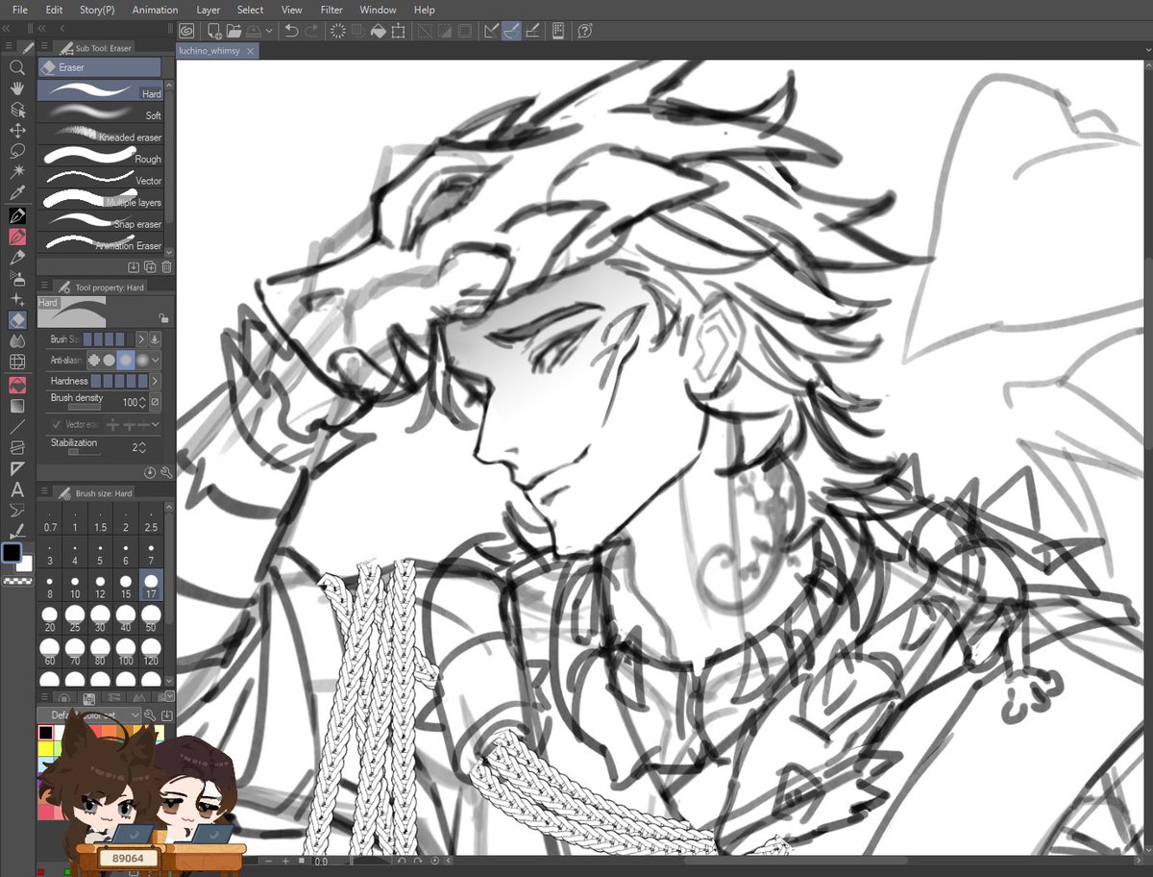Open the Vector eraser mode dropdown
The height and width of the screenshot is (877, 1153).
tap(155, 424)
